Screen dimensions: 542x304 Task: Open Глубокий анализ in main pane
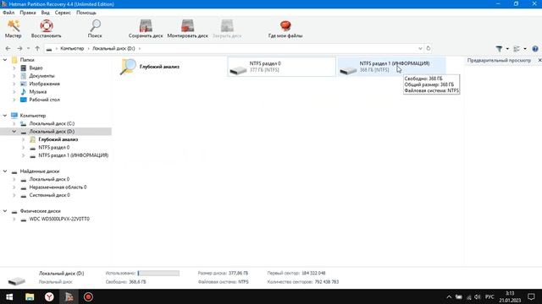pos(150,67)
